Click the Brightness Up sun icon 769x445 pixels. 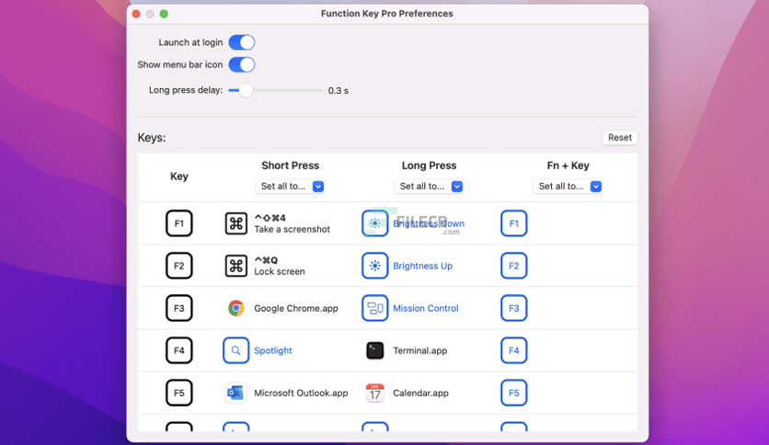coord(374,266)
